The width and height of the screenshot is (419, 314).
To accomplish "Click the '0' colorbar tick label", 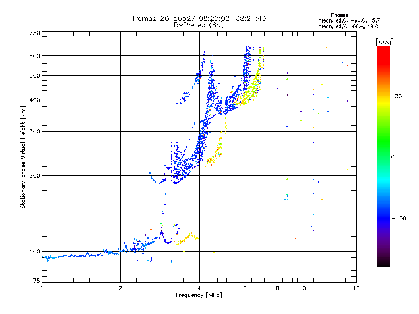I will pyautogui.click(x=393, y=157).
